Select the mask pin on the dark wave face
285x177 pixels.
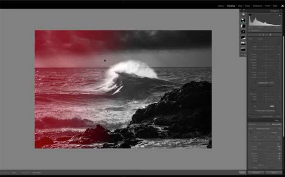pyautogui.click(x=135, y=84)
